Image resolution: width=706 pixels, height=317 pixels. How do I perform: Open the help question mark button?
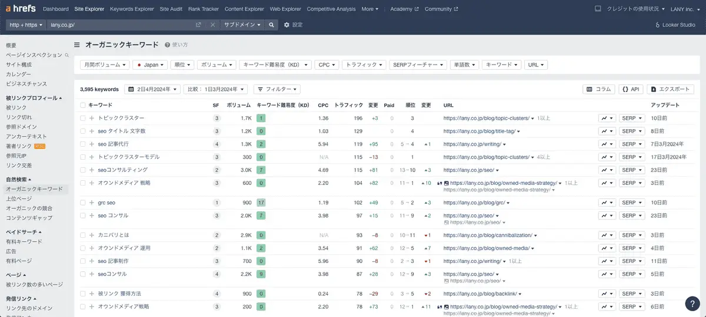(x=692, y=303)
